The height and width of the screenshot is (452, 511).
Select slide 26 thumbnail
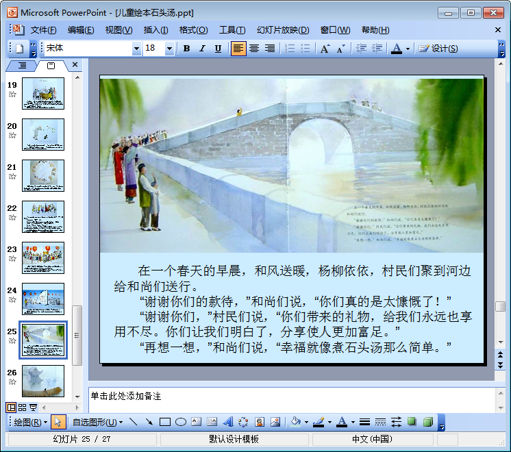coord(43,381)
